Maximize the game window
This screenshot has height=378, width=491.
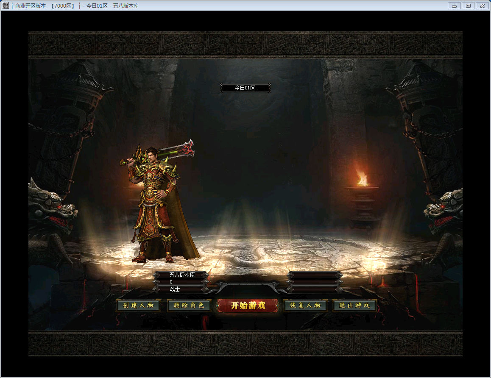pos(468,6)
